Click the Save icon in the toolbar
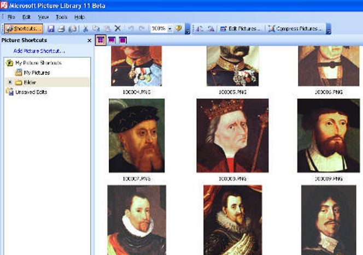363x255 pixels. tap(51, 28)
